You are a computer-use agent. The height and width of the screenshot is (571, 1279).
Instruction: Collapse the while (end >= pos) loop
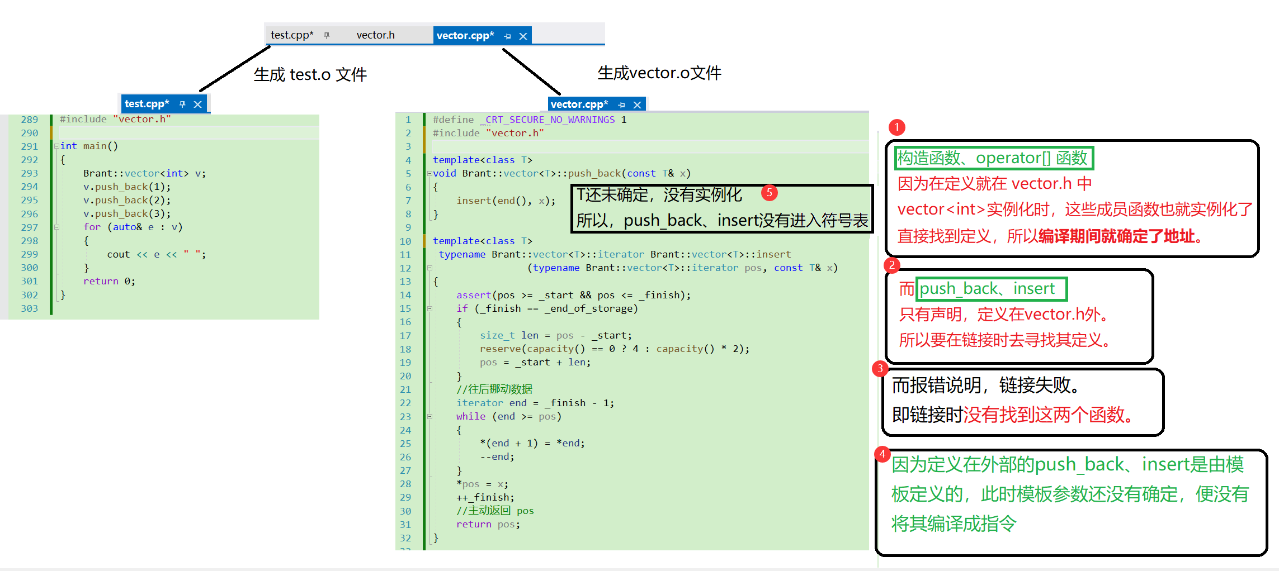(x=430, y=417)
